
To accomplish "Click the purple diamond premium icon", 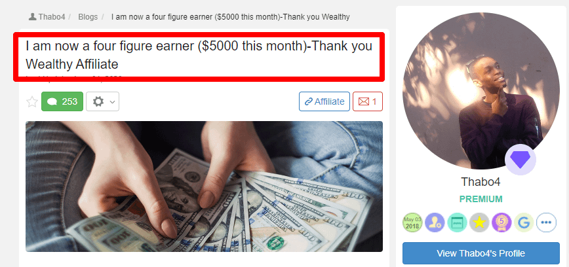I will [x=520, y=160].
